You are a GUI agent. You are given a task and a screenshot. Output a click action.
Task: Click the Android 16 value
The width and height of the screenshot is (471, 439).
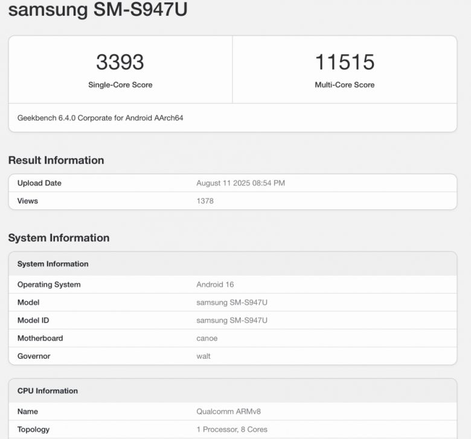point(215,285)
